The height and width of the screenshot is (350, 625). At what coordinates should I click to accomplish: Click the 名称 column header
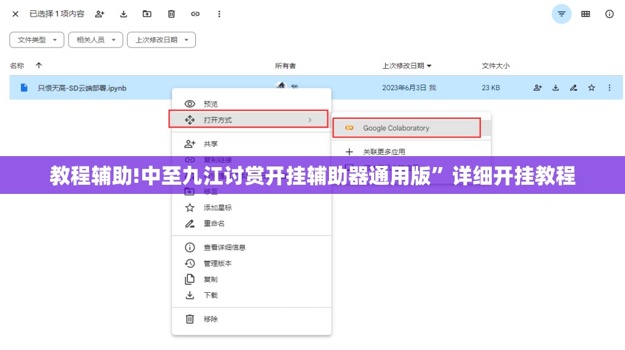click(17, 66)
